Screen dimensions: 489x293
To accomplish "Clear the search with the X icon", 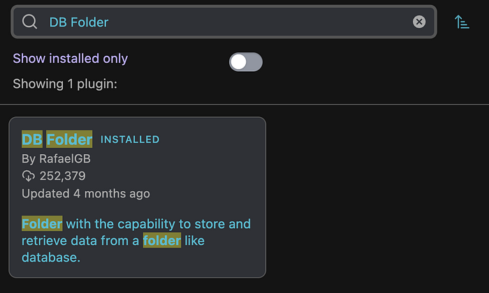I will tap(419, 22).
